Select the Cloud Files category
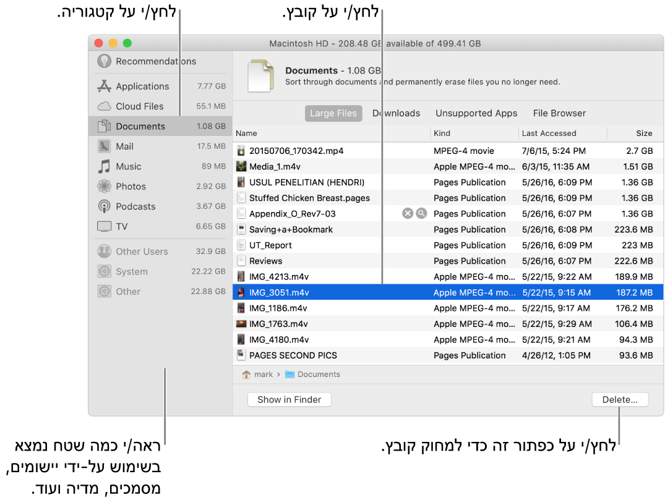This screenshot has width=665, height=500. pos(160,106)
